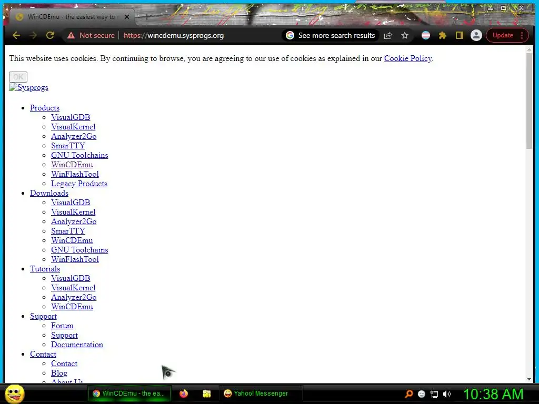Click the striped flag extension icon
This screenshot has width=539, height=404.
(425, 35)
